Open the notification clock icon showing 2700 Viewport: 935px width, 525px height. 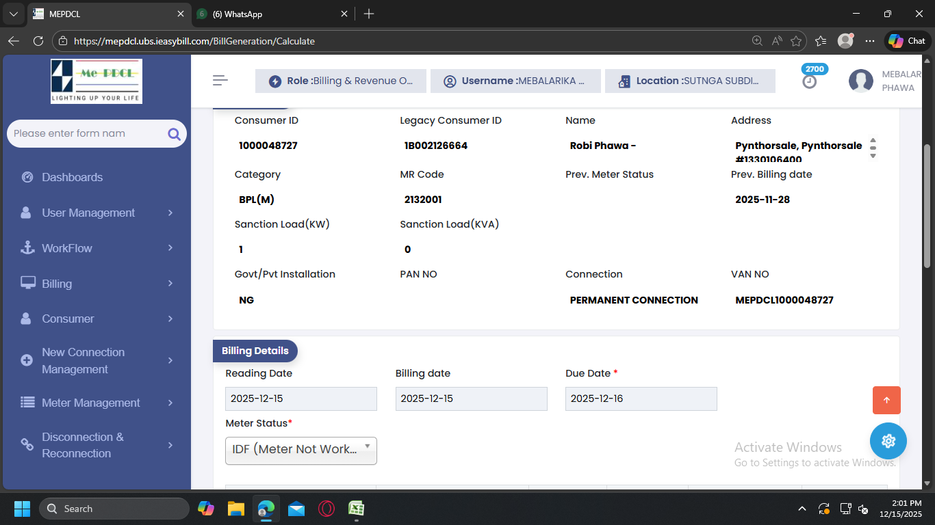pyautogui.click(x=810, y=81)
